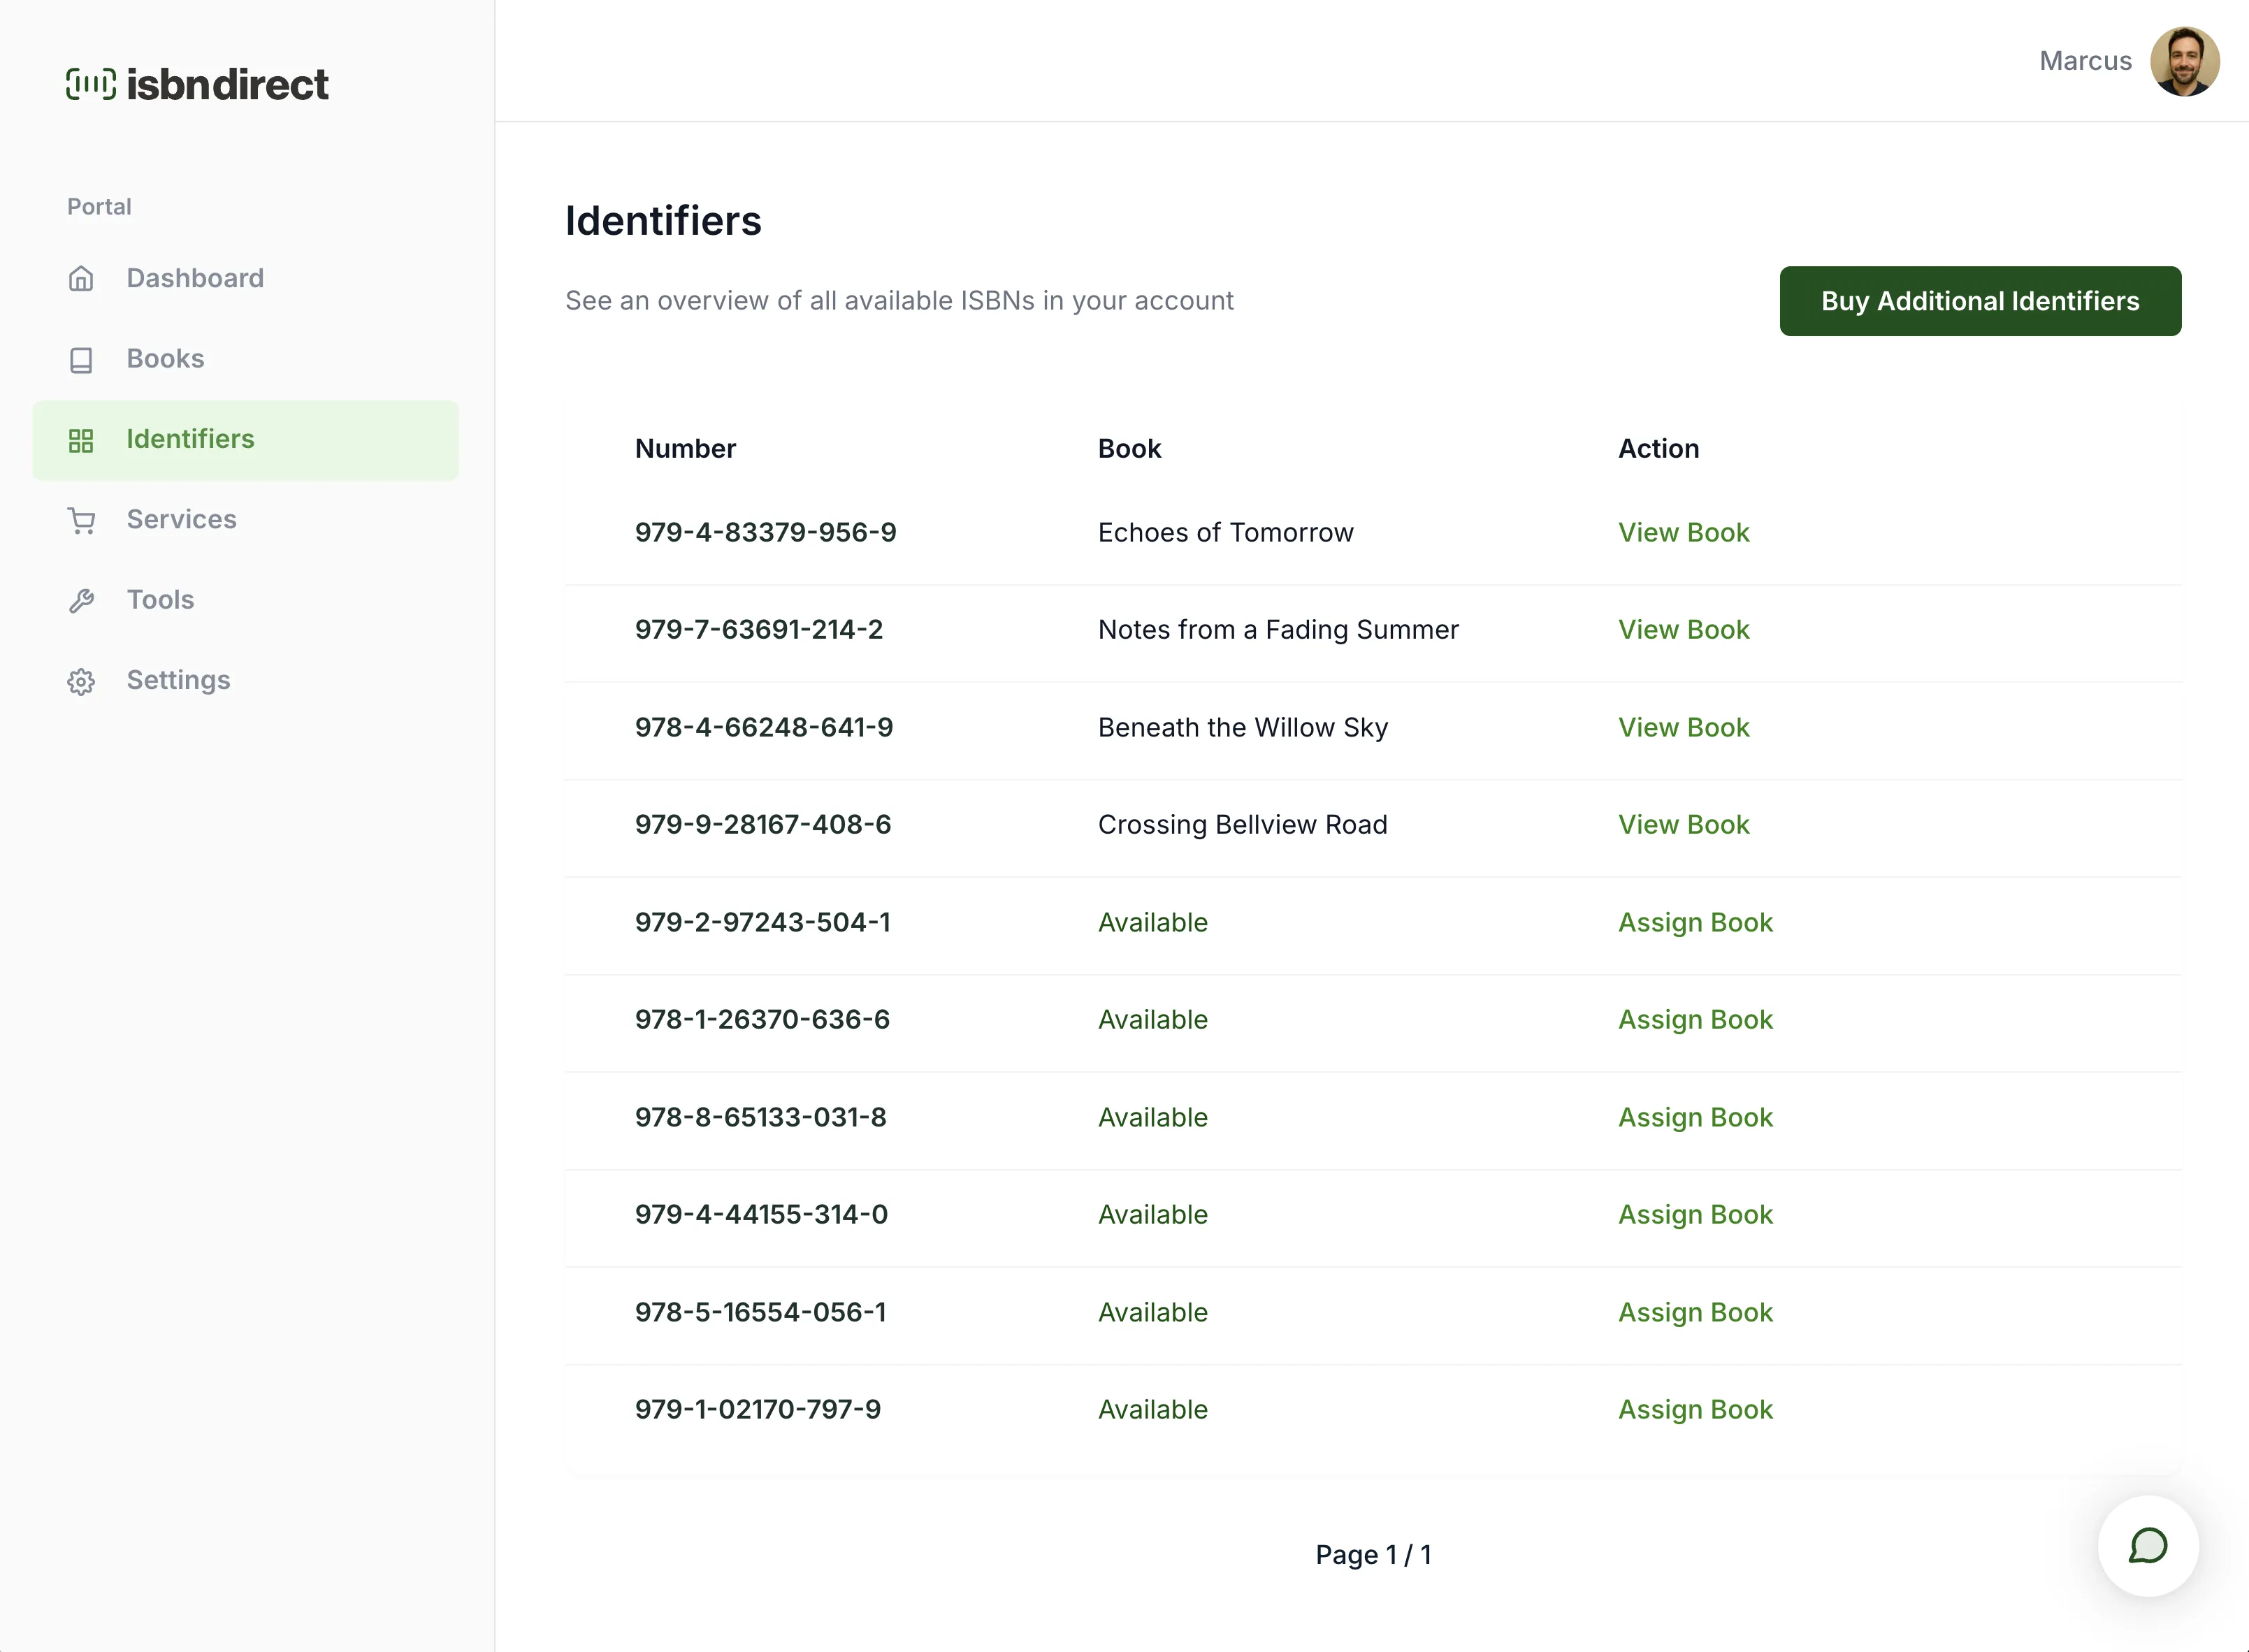
Task: Click the Identifiers grid icon
Action: coord(81,440)
